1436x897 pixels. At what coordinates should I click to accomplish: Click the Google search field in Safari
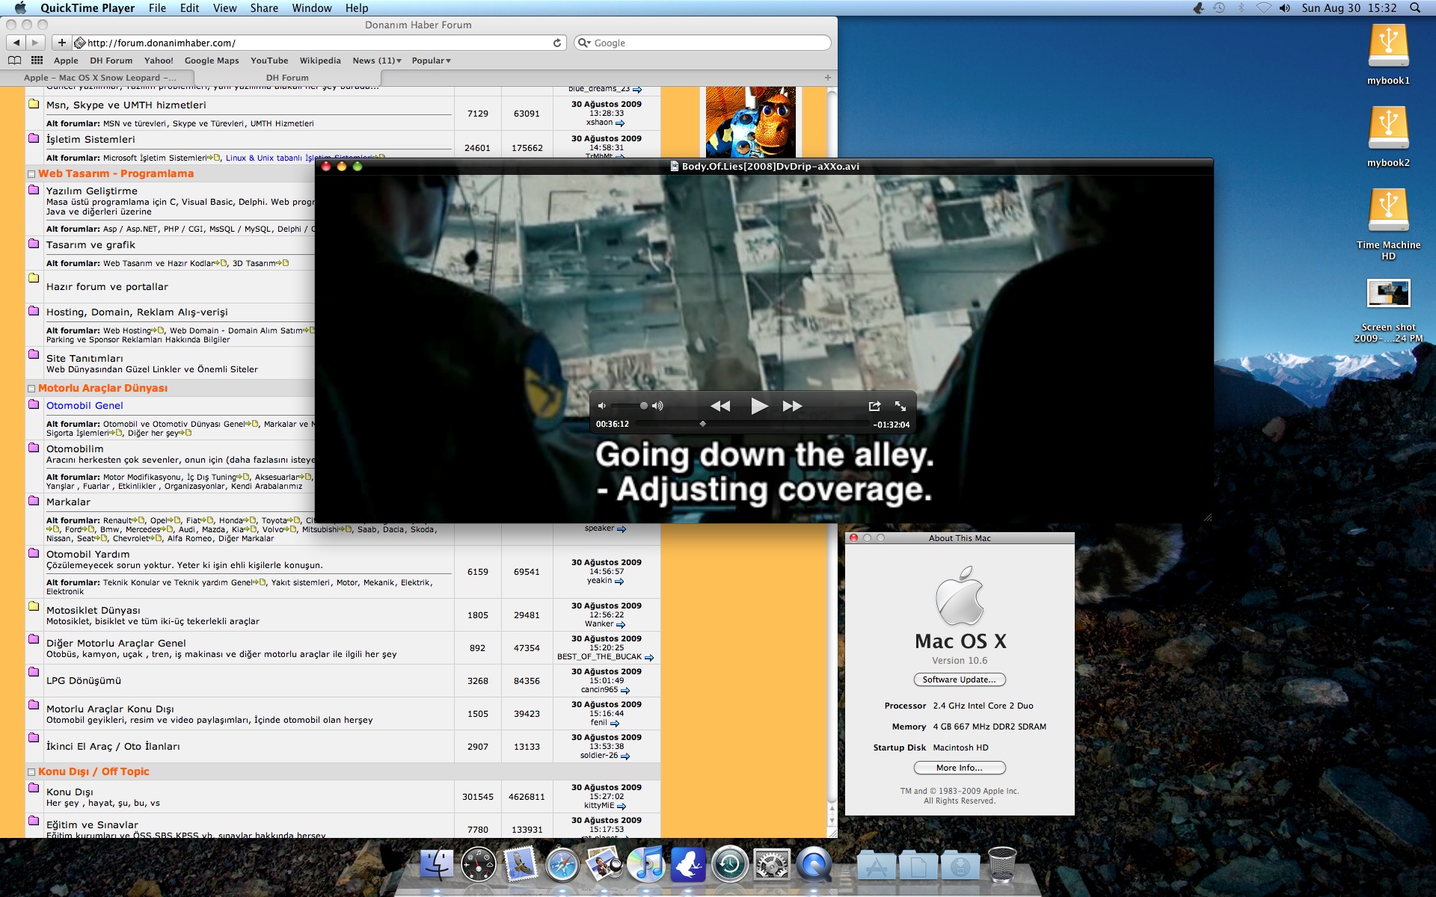pos(703,43)
